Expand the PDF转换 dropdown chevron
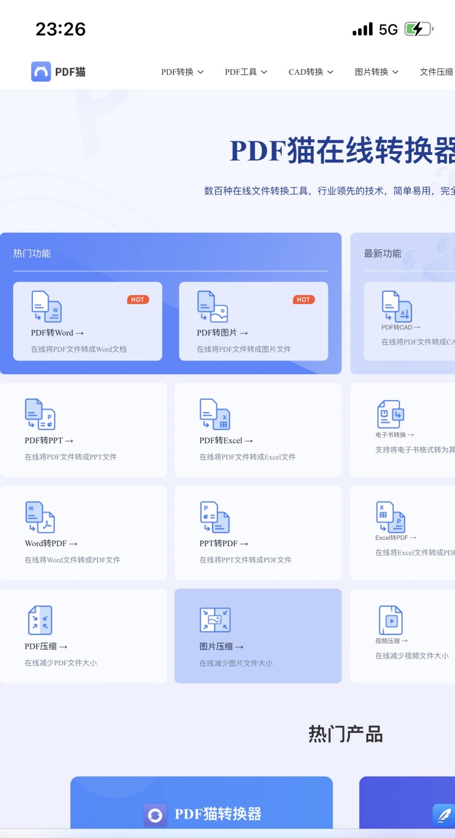 [201, 72]
